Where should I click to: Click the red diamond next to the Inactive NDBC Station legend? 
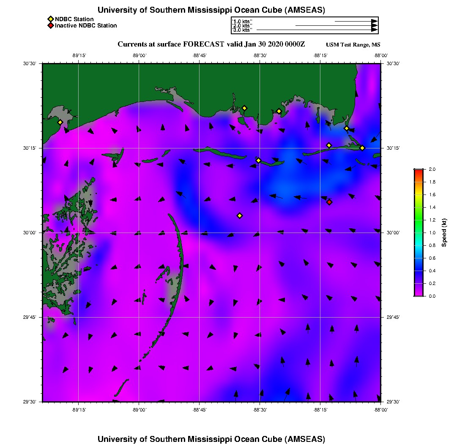[x=50, y=26]
